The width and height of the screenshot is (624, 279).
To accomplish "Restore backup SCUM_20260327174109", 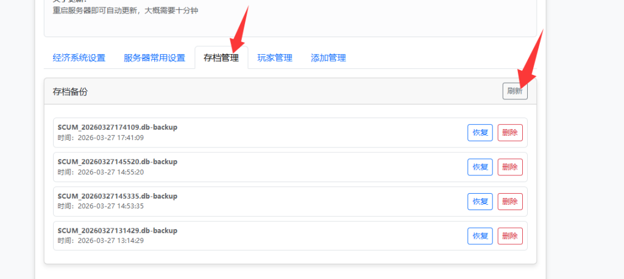I will pos(480,133).
